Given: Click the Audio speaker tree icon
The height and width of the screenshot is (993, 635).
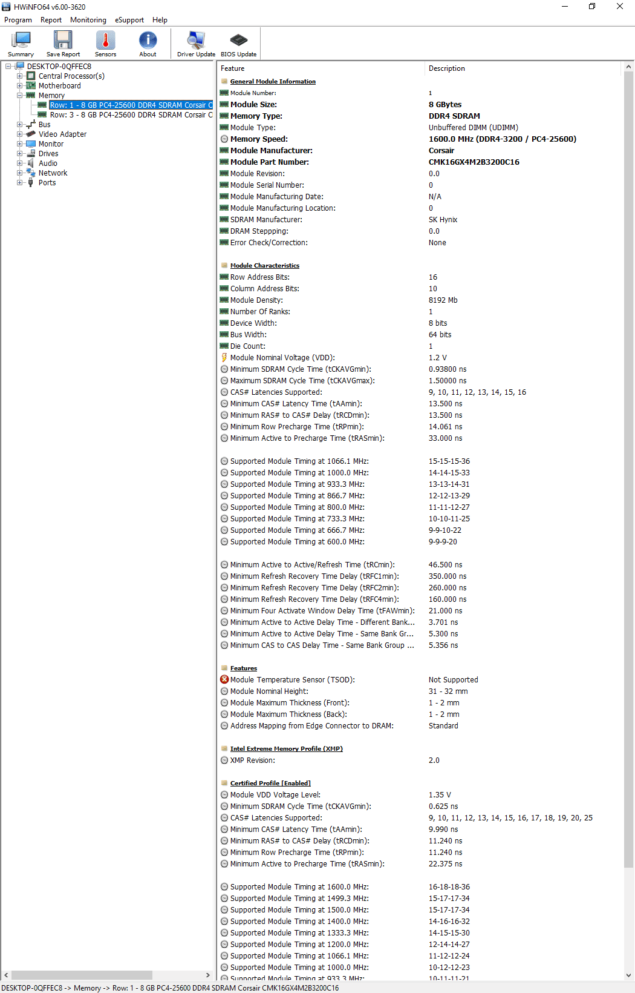Looking at the screenshot, I should click(x=31, y=163).
